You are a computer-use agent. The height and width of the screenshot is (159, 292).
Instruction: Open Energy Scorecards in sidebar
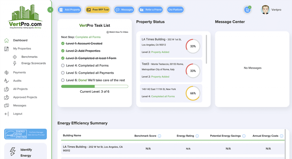34,63
